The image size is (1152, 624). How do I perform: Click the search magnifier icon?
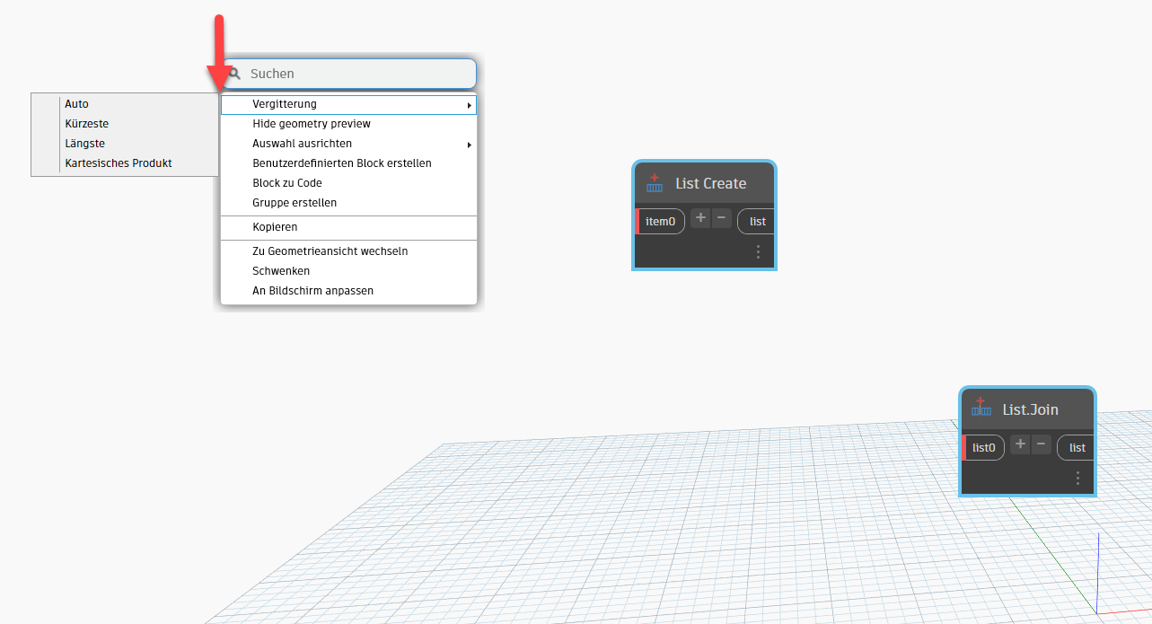point(234,74)
